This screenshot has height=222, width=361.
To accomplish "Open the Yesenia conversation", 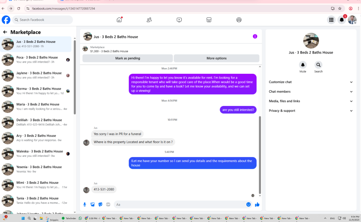I will [36, 169].
